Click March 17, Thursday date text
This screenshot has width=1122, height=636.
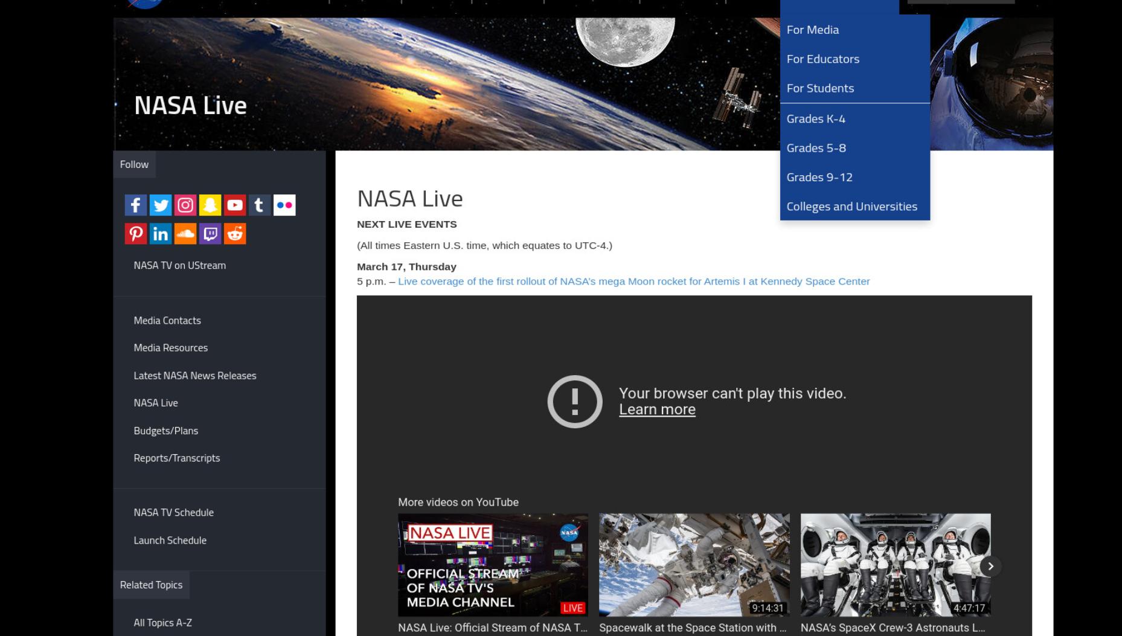(406, 267)
